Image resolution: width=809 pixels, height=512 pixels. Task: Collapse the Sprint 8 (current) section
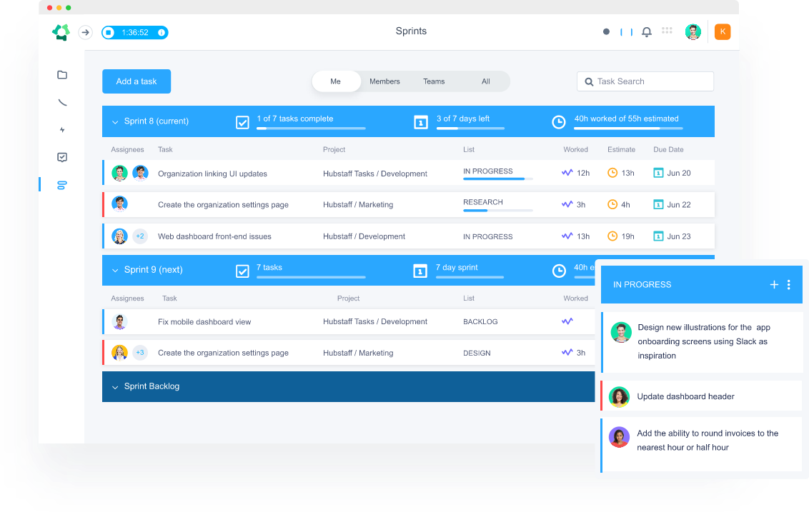coord(115,122)
